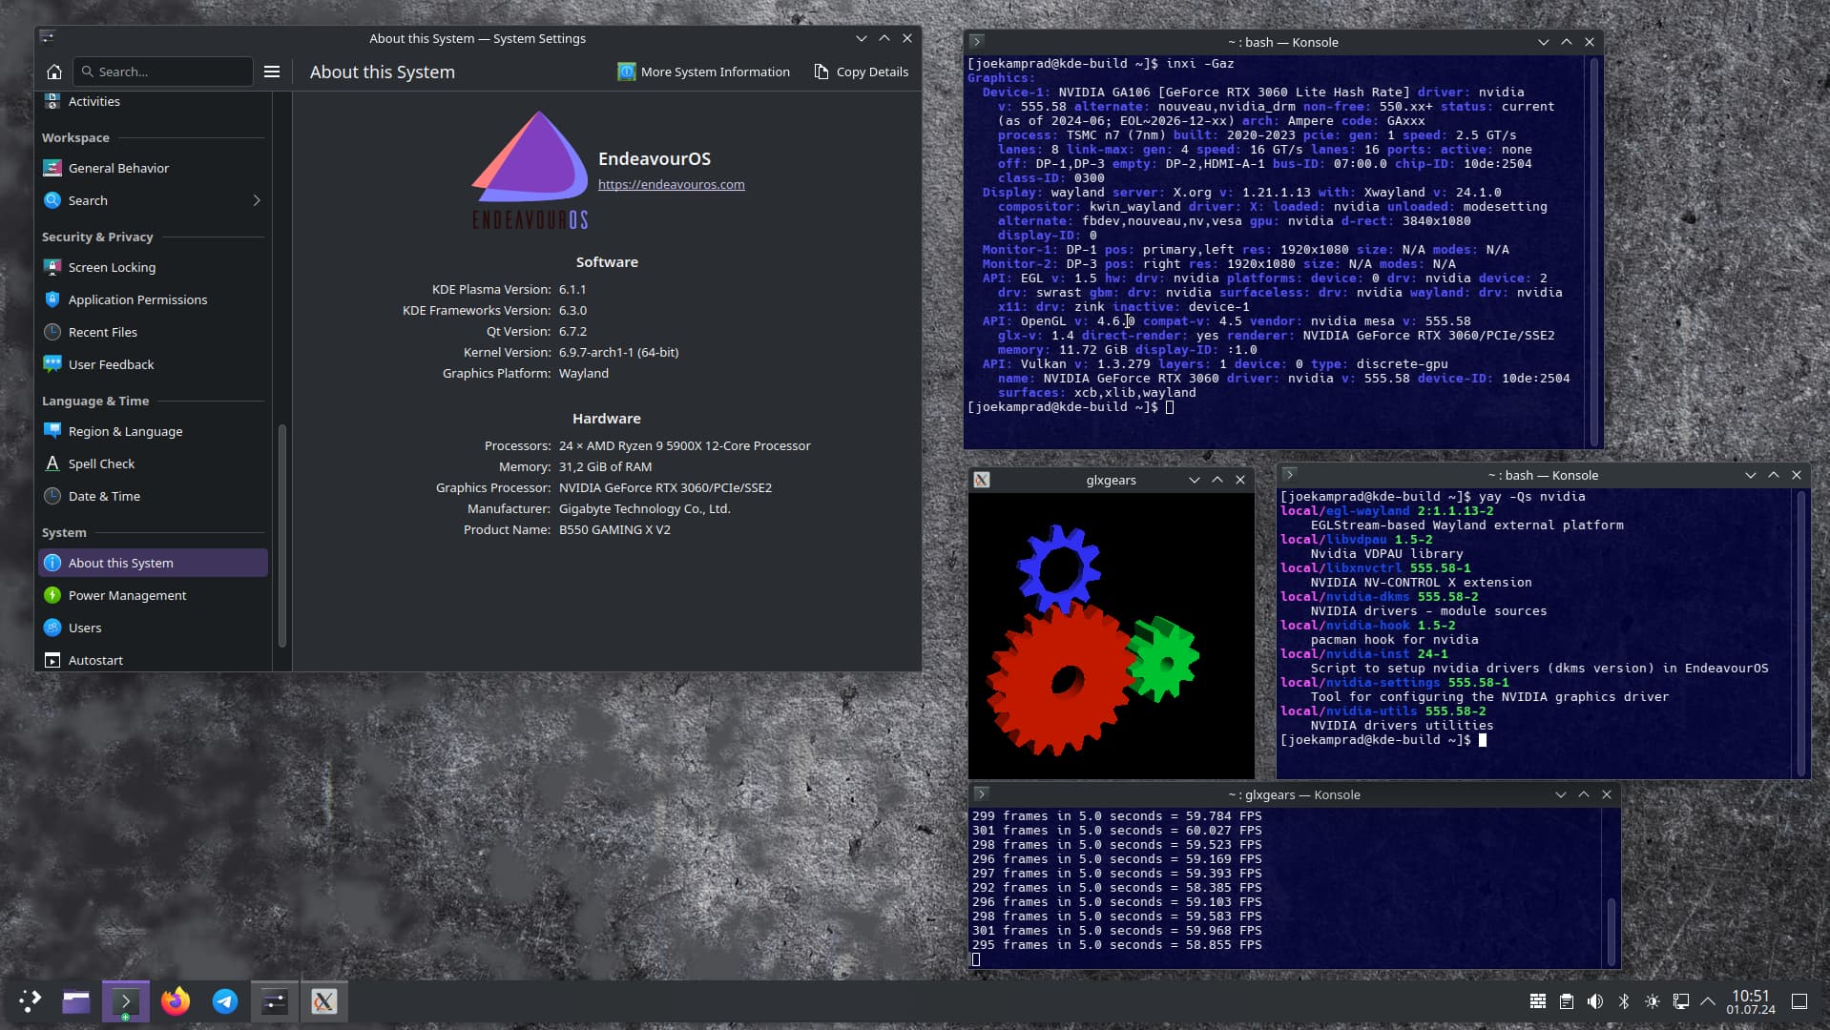Open Screen Locking settings
1830x1030 pixels.
coord(153,267)
